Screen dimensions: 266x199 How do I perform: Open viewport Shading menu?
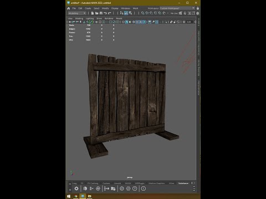pos(79,18)
